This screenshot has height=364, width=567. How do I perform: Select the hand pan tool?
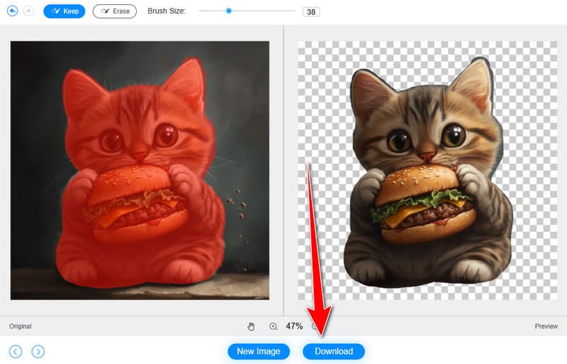pyautogui.click(x=251, y=326)
